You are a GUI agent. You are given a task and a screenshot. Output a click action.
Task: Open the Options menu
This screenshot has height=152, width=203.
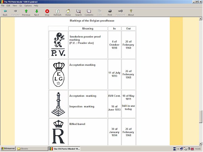[x=28, y=5]
